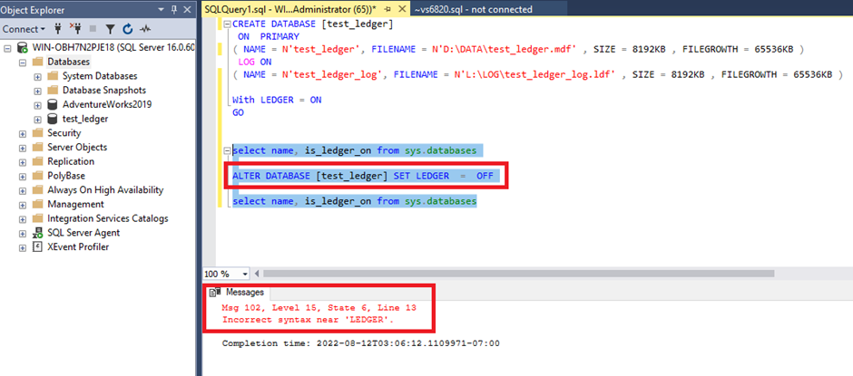Select the Replication folder
Image resolution: width=853 pixels, height=376 pixels.
(x=70, y=161)
